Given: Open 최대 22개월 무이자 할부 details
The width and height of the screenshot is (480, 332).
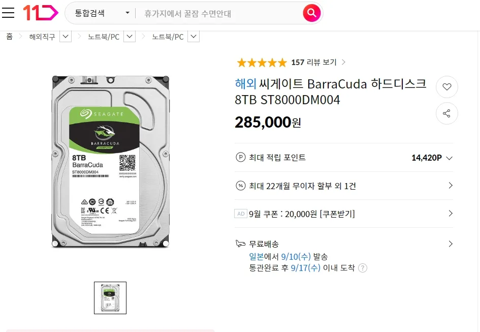Looking at the screenshot, I should pos(344,186).
